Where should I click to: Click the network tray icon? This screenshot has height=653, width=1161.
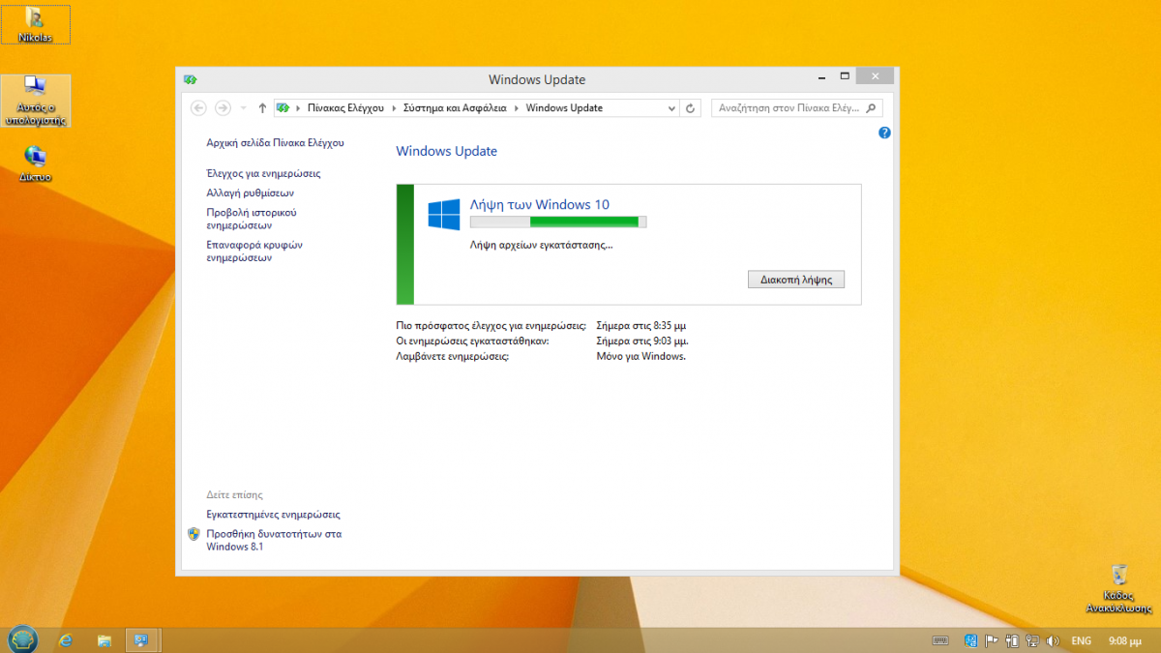(x=1030, y=640)
